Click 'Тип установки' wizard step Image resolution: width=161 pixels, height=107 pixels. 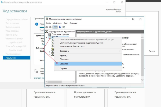click(12, 23)
